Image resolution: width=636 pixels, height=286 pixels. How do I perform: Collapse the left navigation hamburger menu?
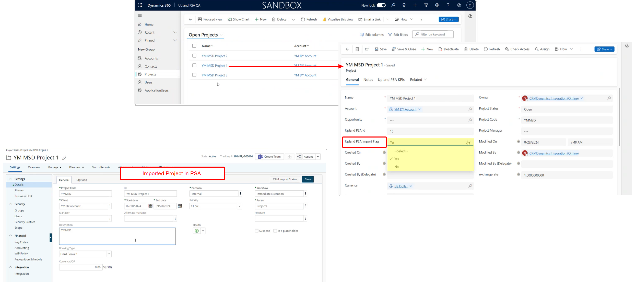[x=140, y=16]
